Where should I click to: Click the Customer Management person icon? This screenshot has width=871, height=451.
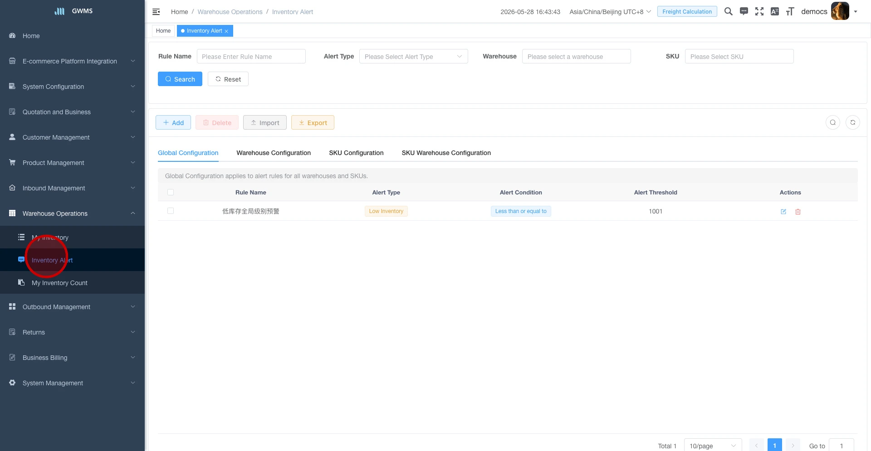click(x=12, y=137)
